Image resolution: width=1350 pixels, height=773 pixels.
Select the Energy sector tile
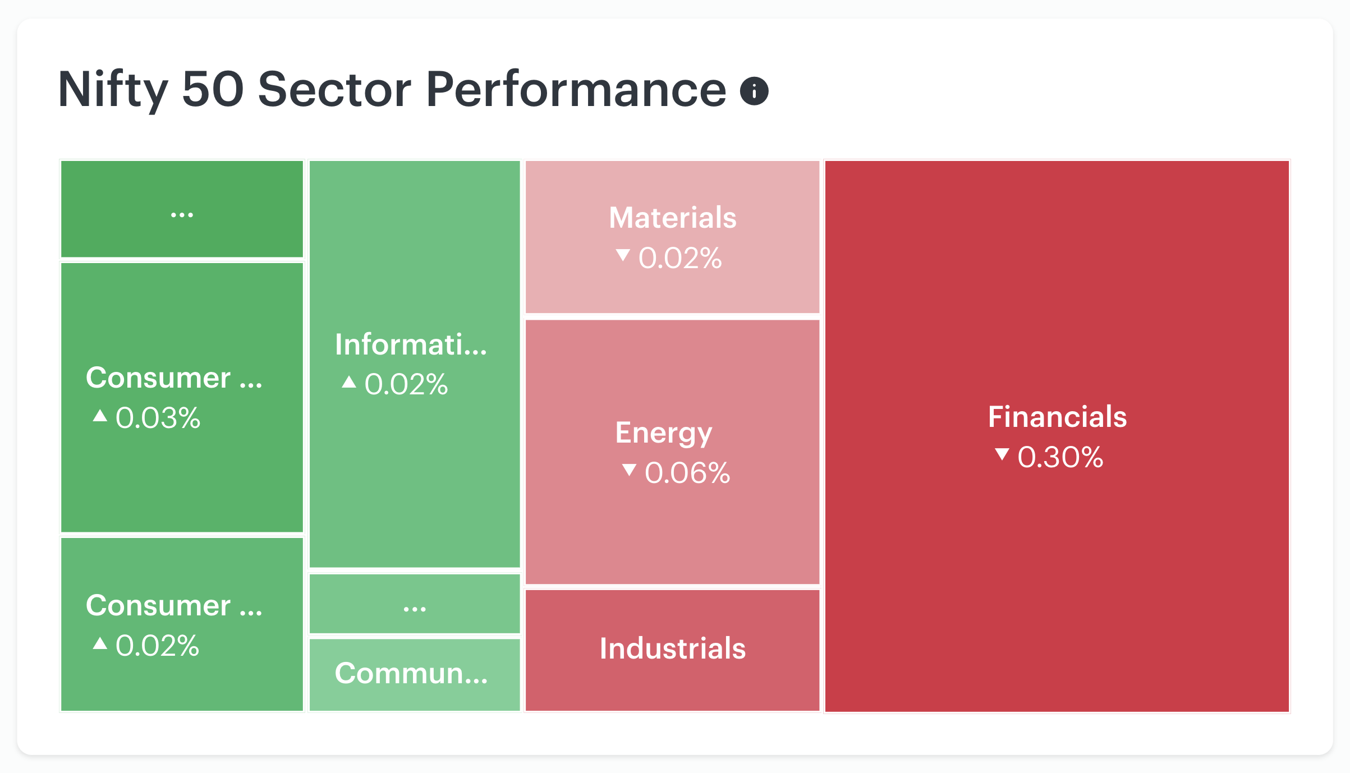(x=672, y=452)
